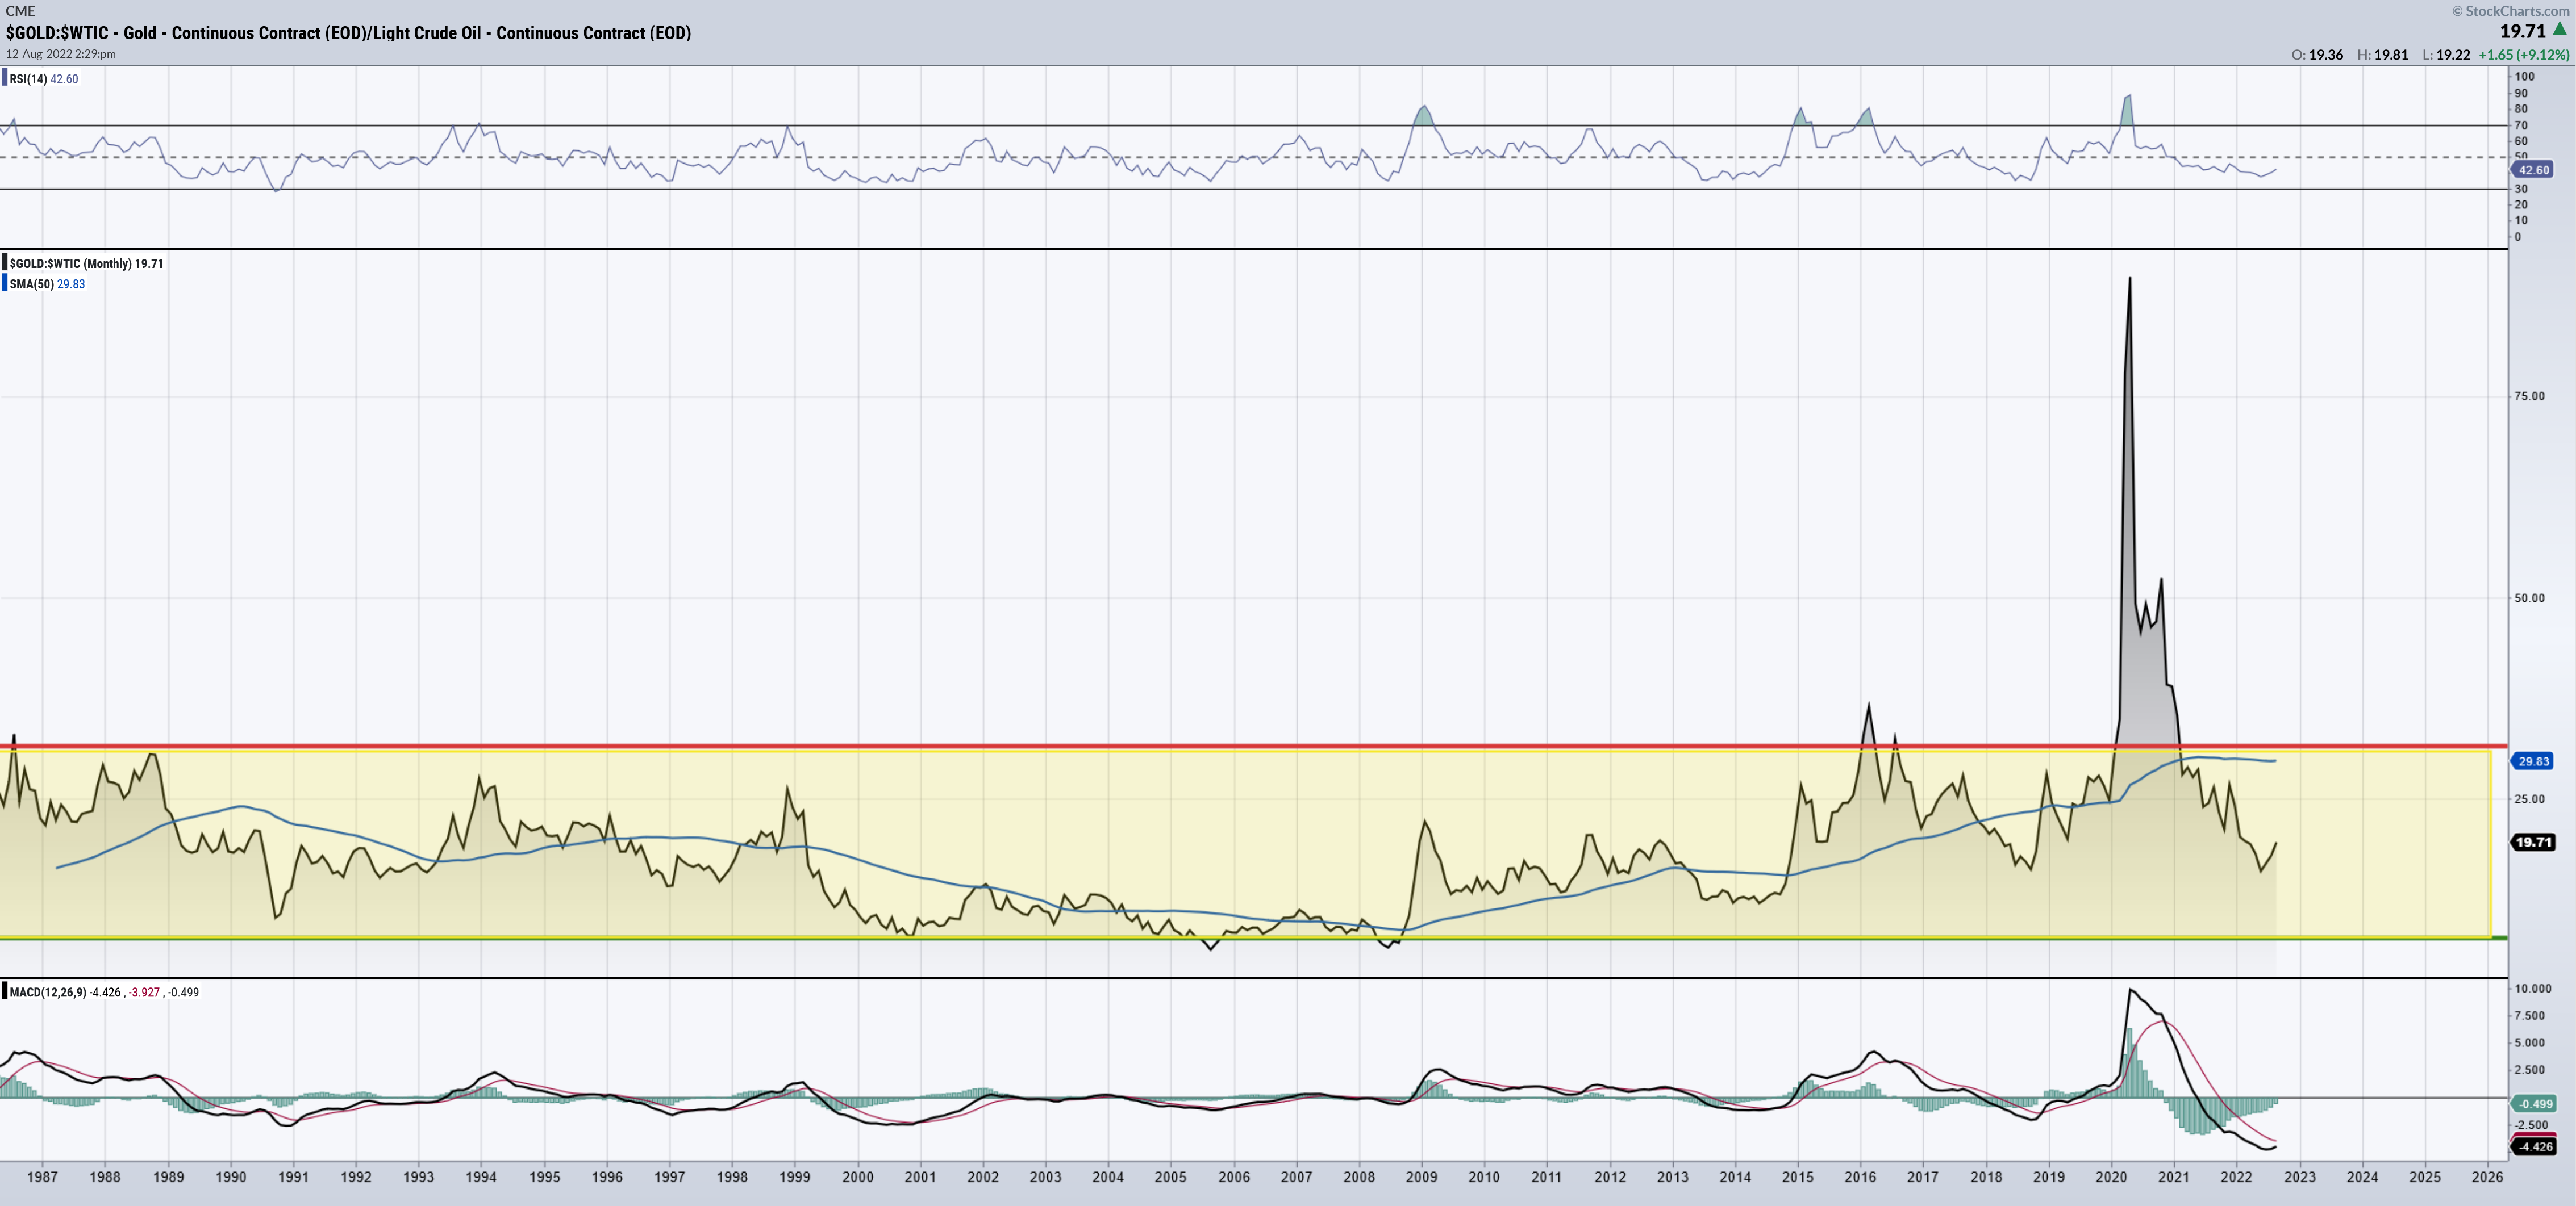Click the 1987 year label on axis
Screen dimensions: 2576x1206
coord(42,1177)
